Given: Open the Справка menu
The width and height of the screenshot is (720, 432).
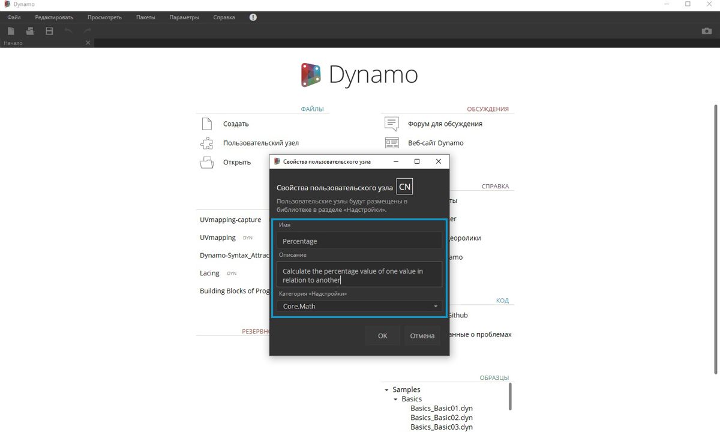Looking at the screenshot, I should 224,17.
